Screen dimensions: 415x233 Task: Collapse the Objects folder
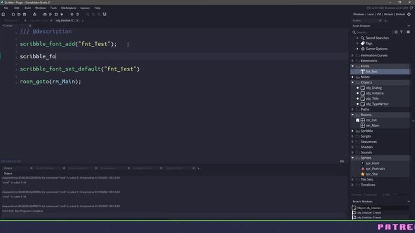pos(353,82)
